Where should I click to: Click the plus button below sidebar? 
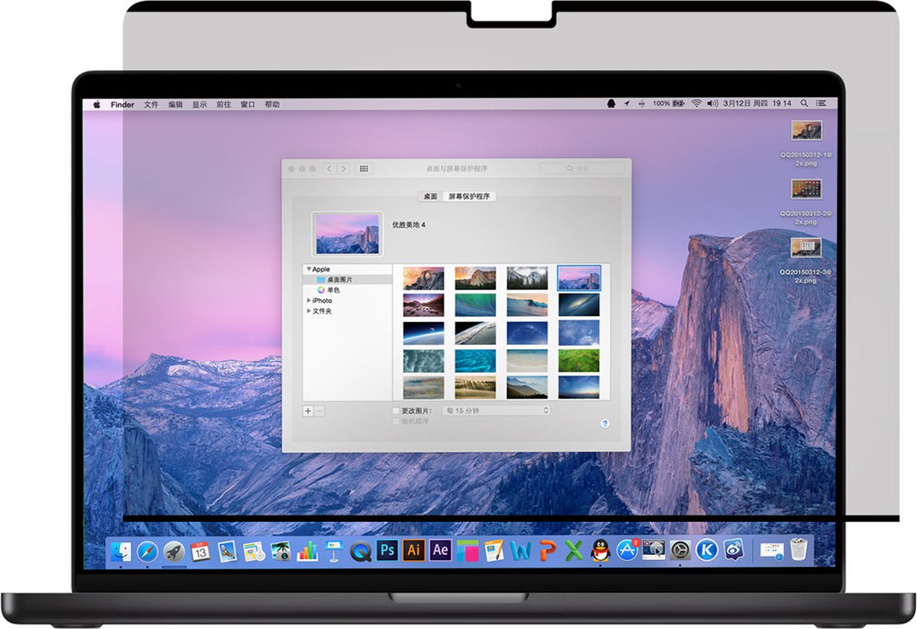click(308, 411)
